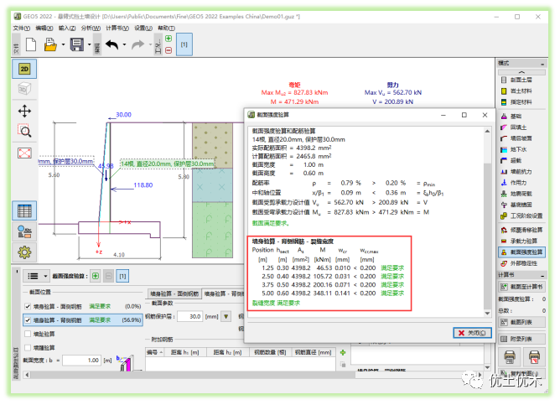Open the 钢筋保护层 cover value dropdown arrow
The width and height of the screenshot is (560, 405).
tap(226, 316)
